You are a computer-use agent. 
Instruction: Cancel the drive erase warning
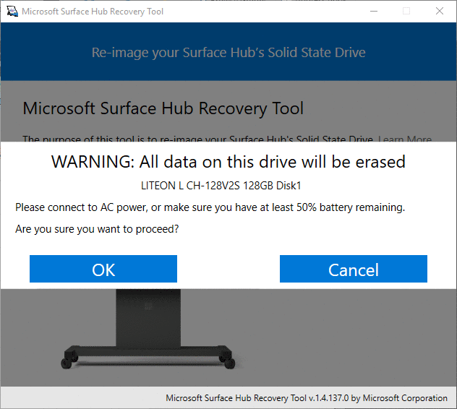point(354,269)
